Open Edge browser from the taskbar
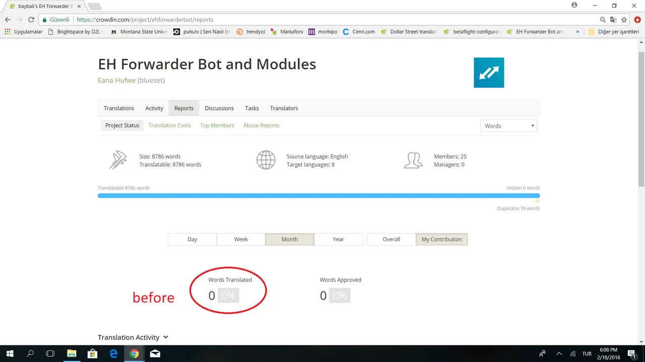645x362 pixels. (x=113, y=353)
